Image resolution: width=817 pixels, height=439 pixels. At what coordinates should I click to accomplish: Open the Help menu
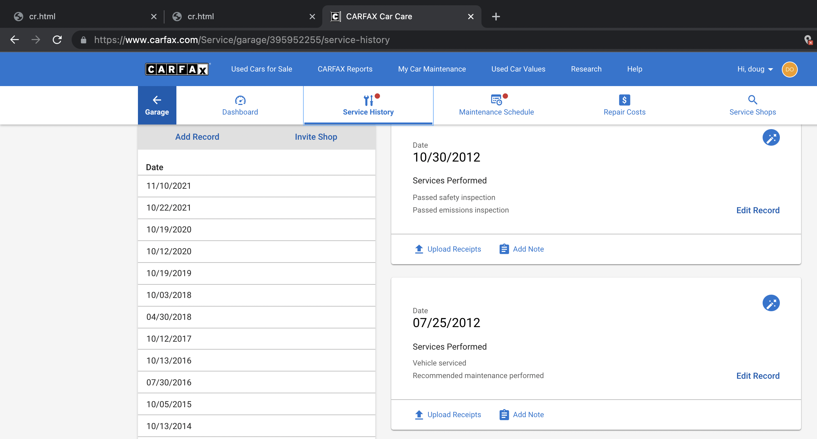click(635, 69)
